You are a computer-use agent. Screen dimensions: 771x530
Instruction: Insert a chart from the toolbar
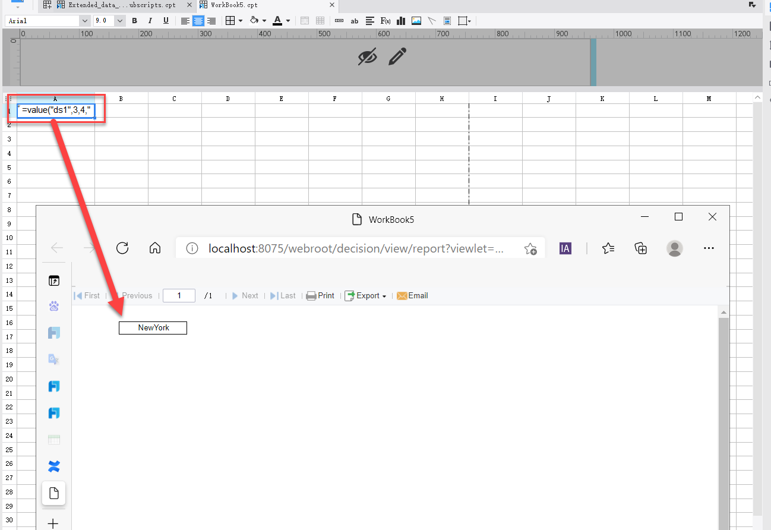point(400,20)
